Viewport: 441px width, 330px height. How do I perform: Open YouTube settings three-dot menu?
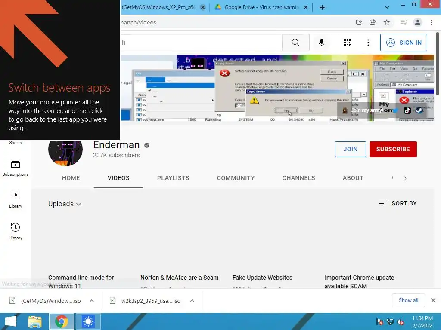point(368,43)
